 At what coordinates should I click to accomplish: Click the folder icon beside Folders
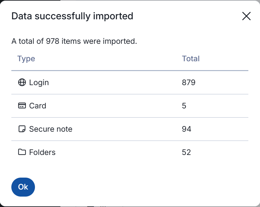(x=22, y=152)
